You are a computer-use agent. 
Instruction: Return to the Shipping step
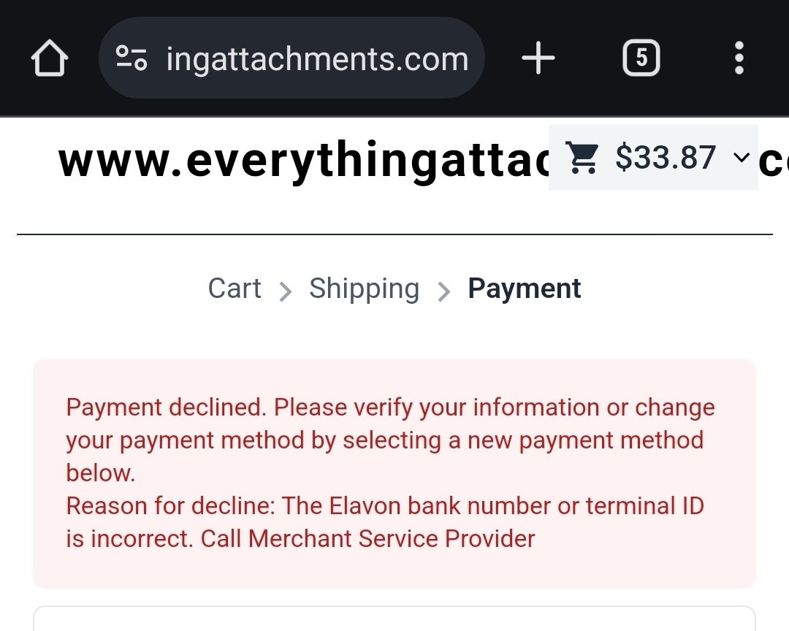(x=364, y=288)
